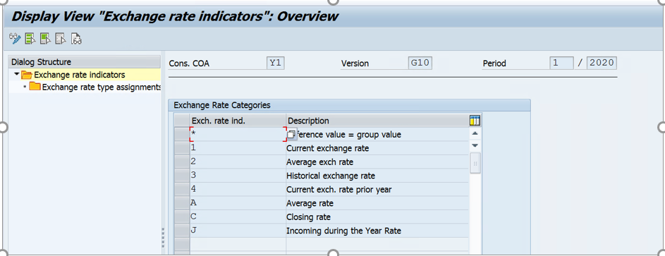Click the document with glasses icon
The height and width of the screenshot is (256, 665).
click(x=76, y=39)
